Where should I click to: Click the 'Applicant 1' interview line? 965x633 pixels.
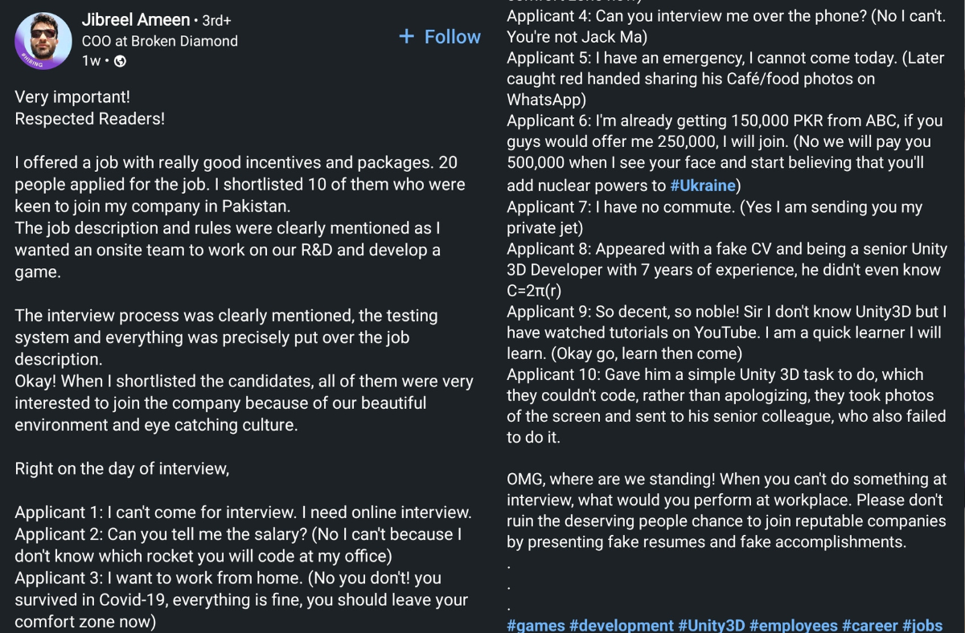242,513
